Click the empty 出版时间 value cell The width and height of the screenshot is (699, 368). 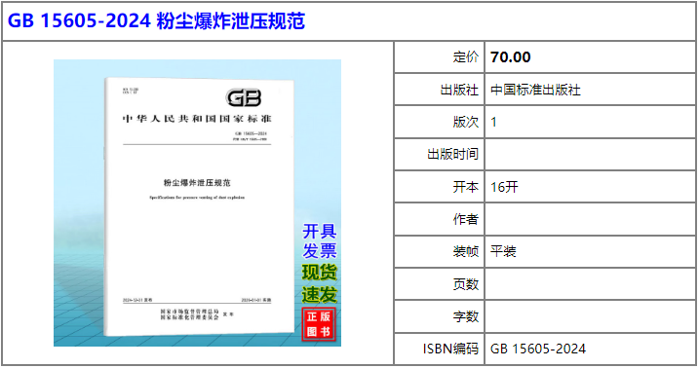pyautogui.click(x=590, y=155)
